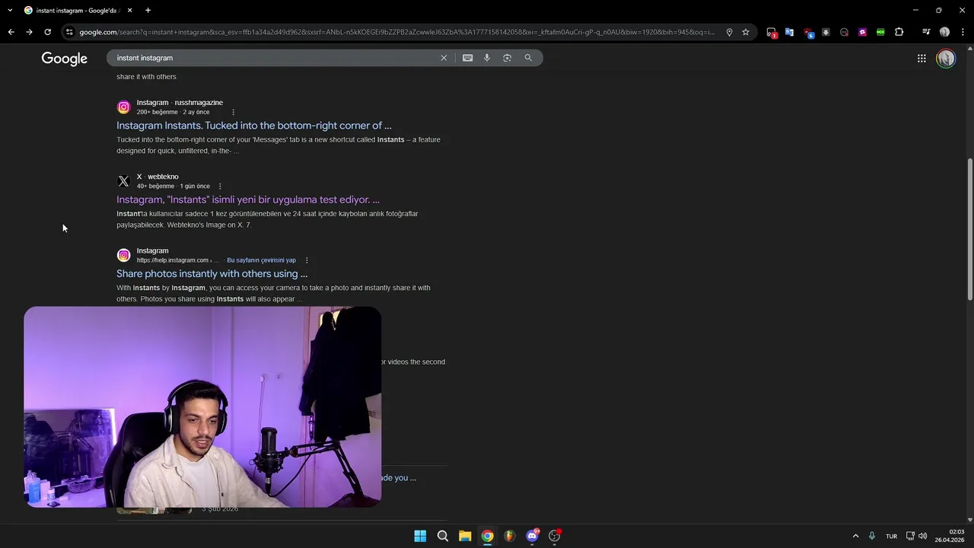Click the webcam overlay thumbnail
974x548 pixels.
tap(202, 406)
